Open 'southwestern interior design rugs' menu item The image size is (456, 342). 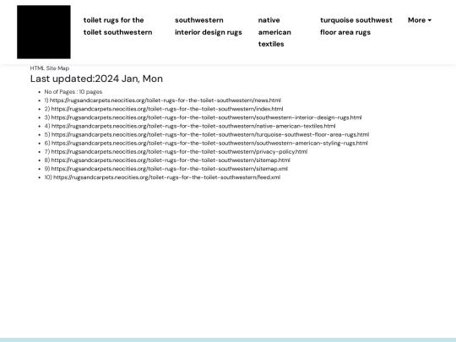pos(209,26)
